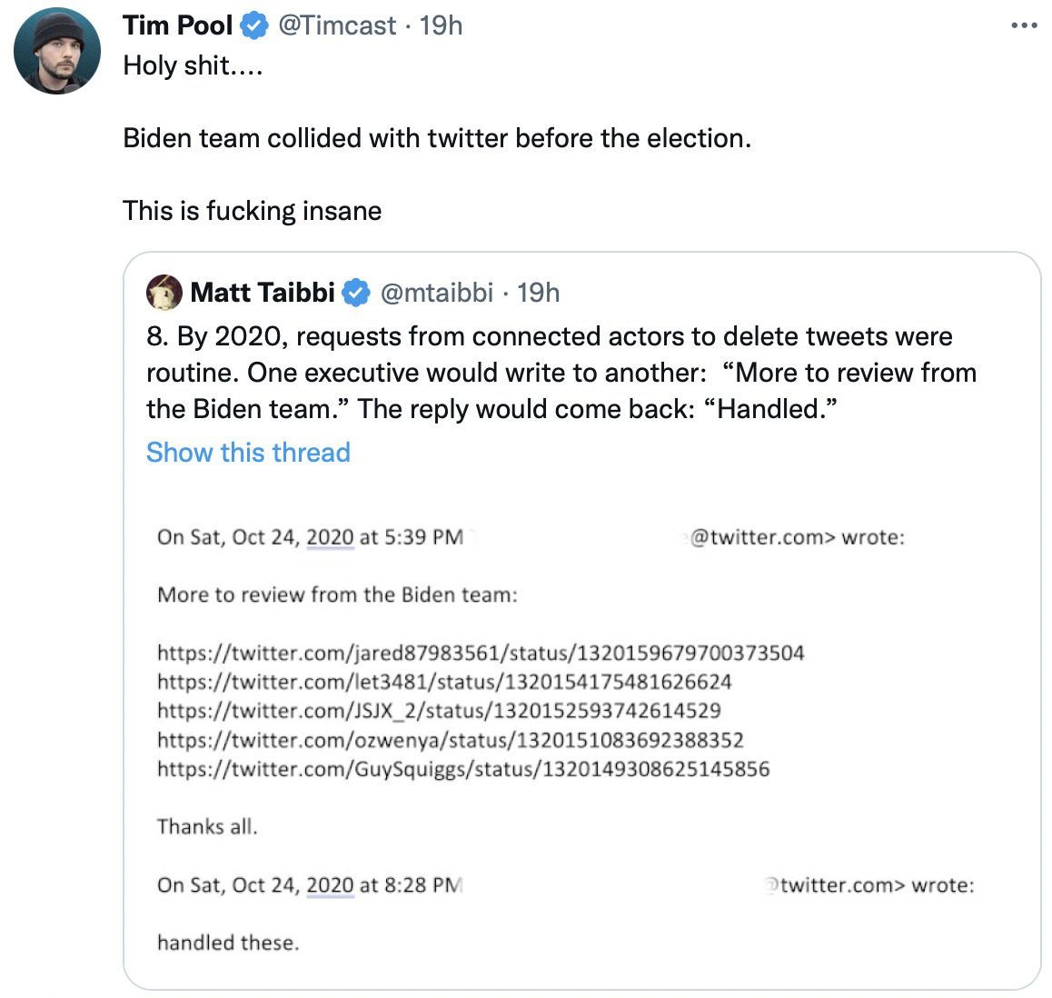This screenshot has height=998, width=1052.
Task: Open the tweet's more options (three dots) menu
Action: tap(1023, 26)
